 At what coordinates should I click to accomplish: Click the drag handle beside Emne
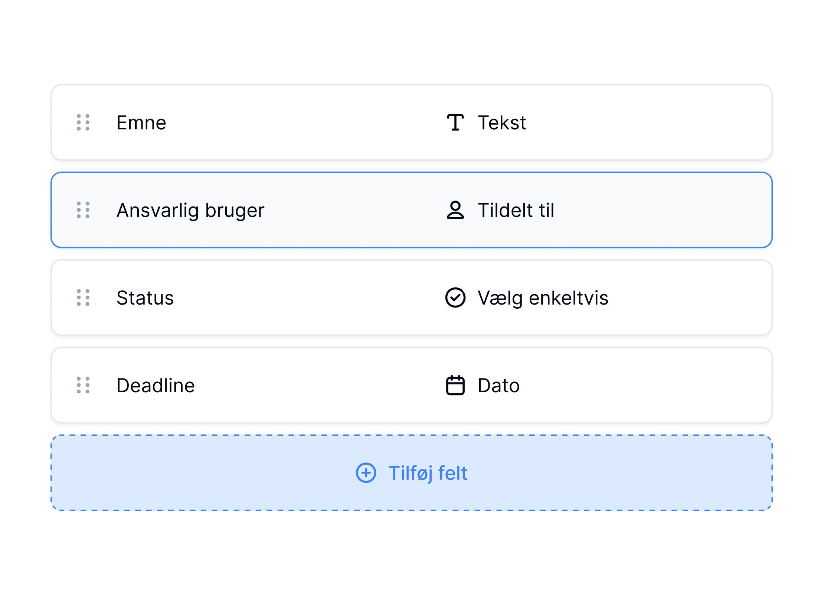83,123
